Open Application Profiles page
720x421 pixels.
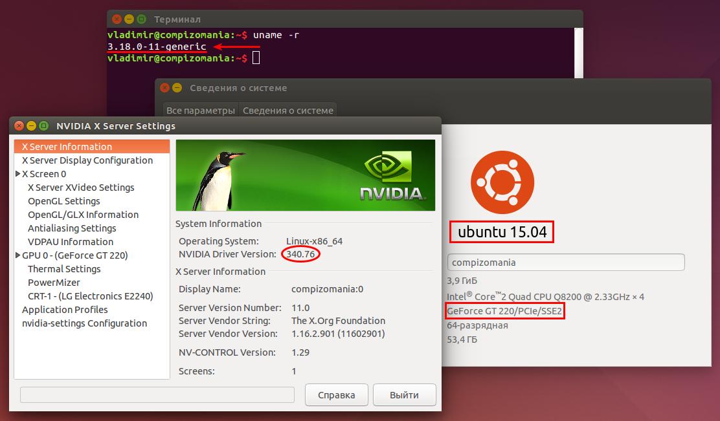tap(65, 310)
